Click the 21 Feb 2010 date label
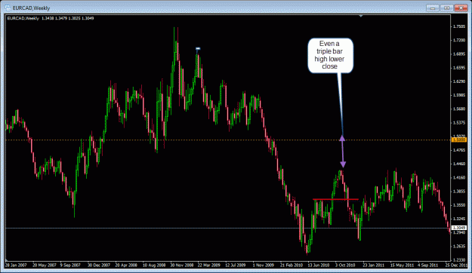The height and width of the screenshot is (273, 472). coord(291,265)
